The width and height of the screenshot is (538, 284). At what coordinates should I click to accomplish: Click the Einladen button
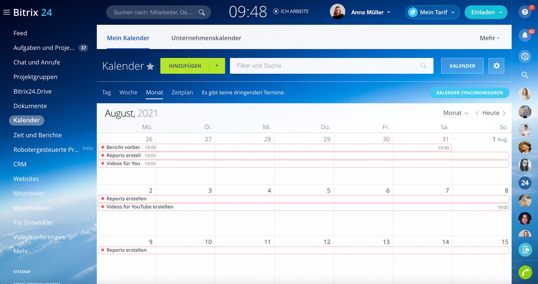coord(486,13)
